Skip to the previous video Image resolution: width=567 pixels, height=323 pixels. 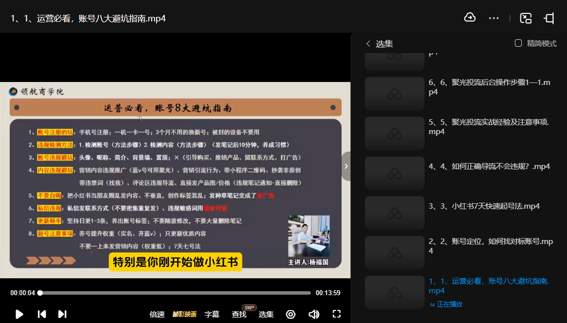(42, 314)
